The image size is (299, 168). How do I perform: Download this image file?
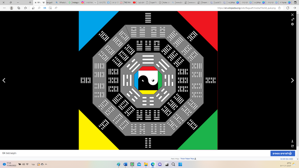292,141
